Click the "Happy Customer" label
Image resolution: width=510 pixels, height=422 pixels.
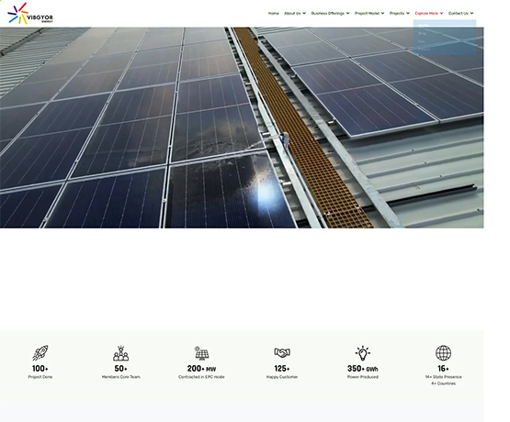pos(282,377)
